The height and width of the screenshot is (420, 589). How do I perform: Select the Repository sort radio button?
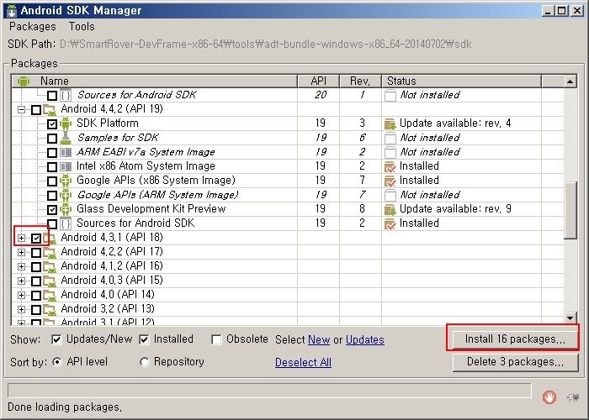pyautogui.click(x=144, y=362)
